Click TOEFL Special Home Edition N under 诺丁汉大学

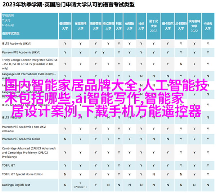tap(154, 174)
